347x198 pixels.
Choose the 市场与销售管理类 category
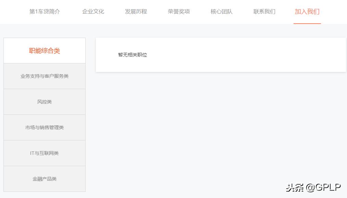tap(44, 127)
